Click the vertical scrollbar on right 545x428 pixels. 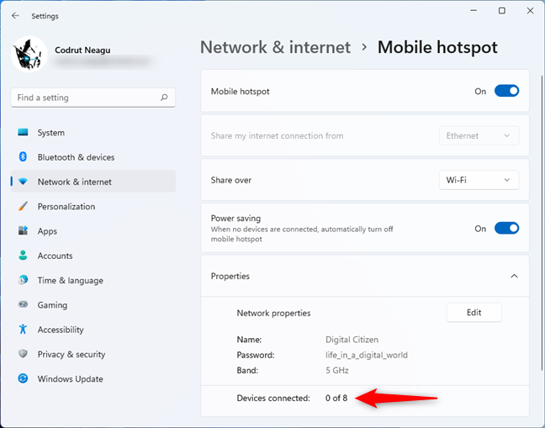[x=542, y=222]
